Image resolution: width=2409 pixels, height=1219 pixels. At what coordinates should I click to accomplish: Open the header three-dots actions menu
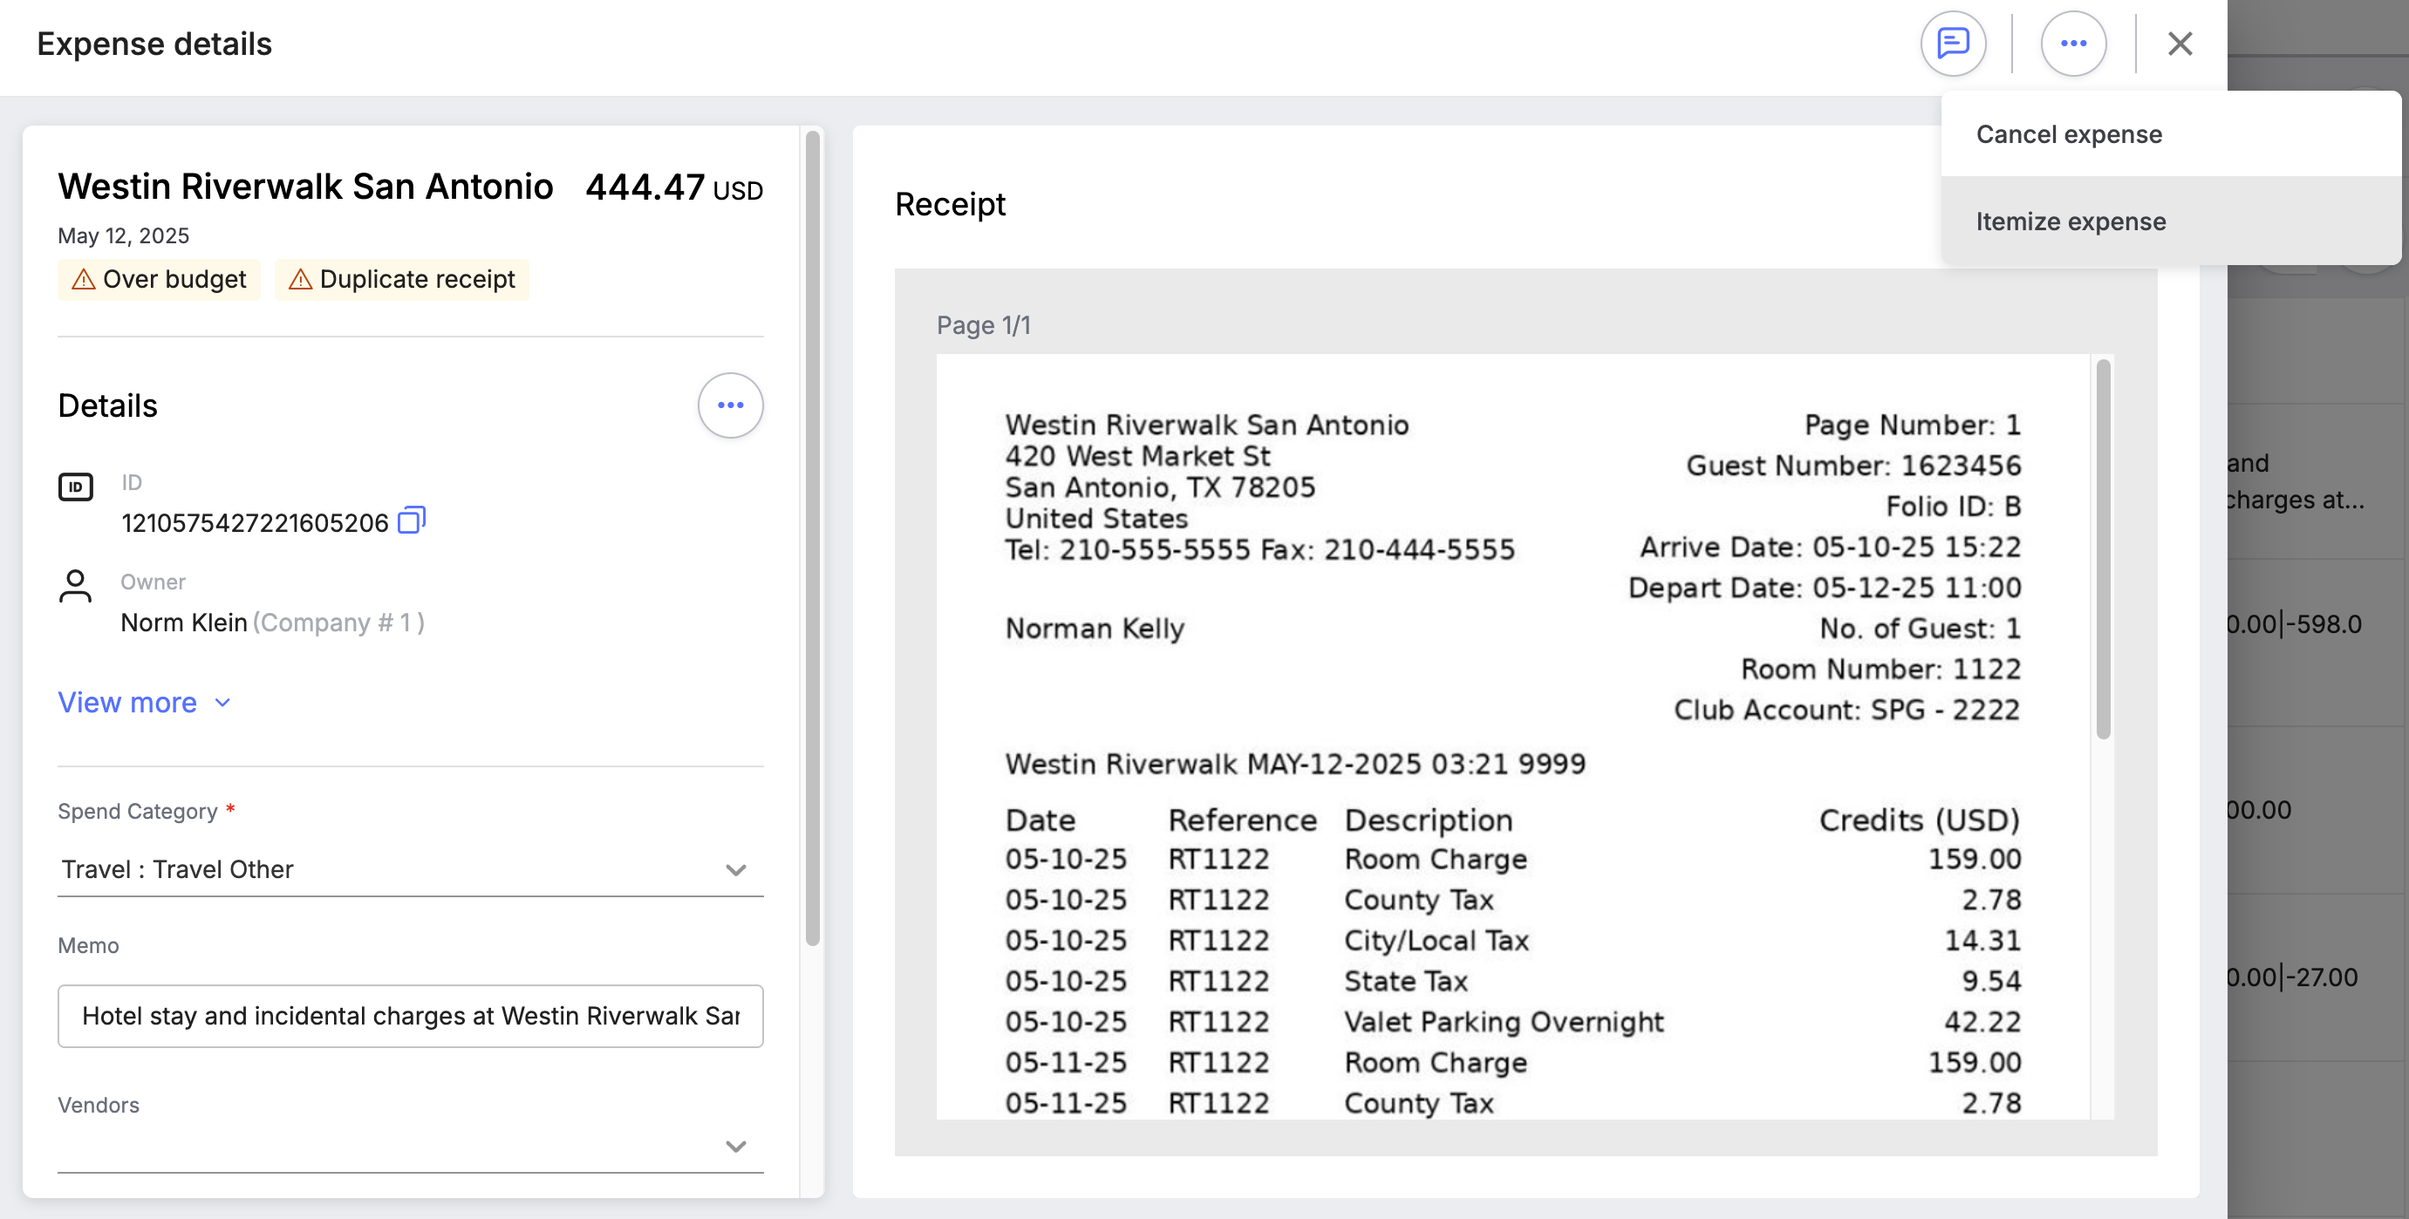coord(2073,44)
